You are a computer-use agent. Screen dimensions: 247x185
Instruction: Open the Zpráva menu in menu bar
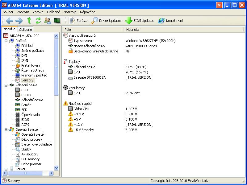[x=38, y=12]
